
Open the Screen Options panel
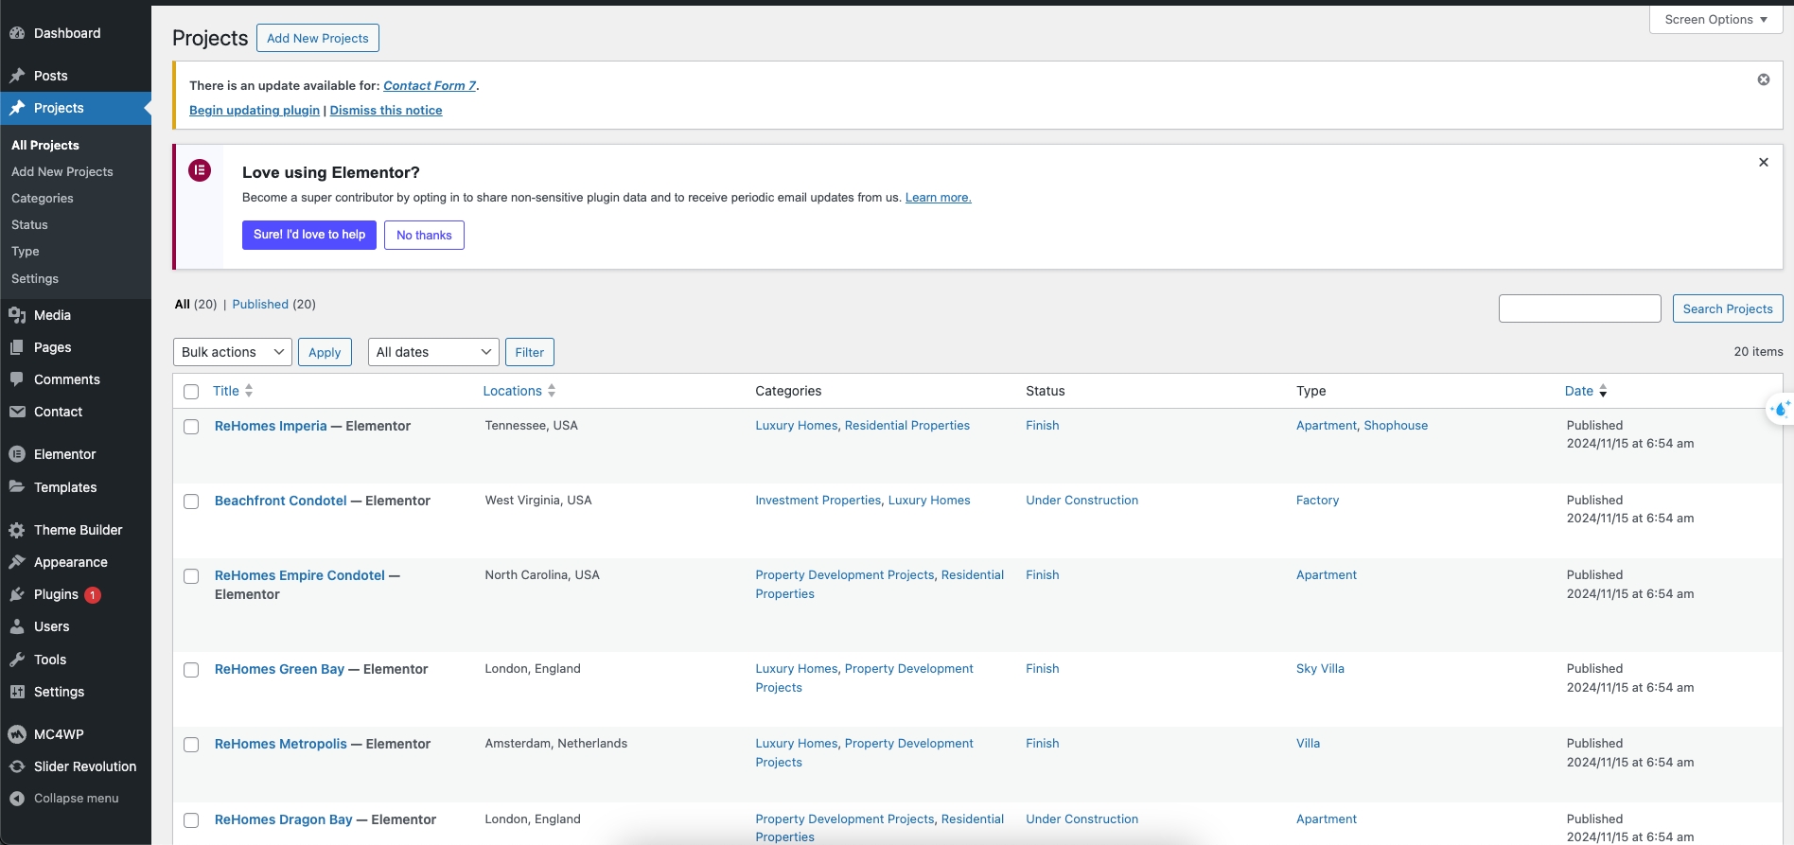pos(1715,20)
